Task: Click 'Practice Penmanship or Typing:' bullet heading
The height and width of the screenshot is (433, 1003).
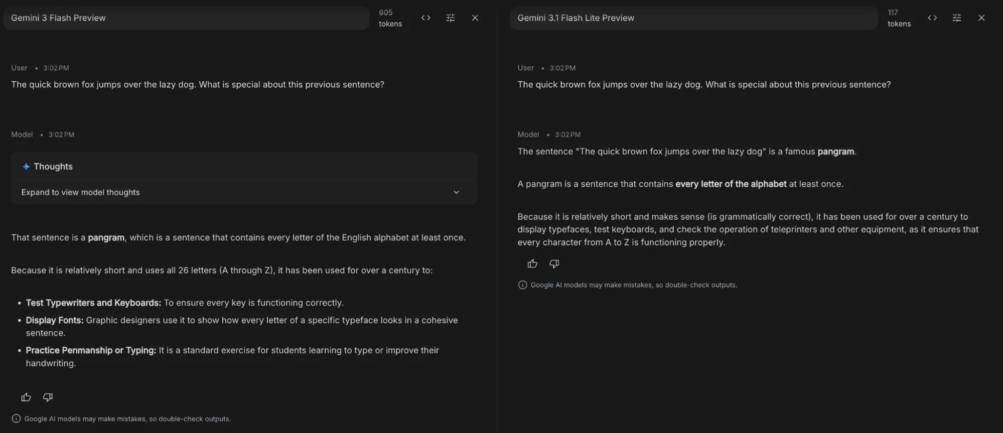Action: pos(91,350)
